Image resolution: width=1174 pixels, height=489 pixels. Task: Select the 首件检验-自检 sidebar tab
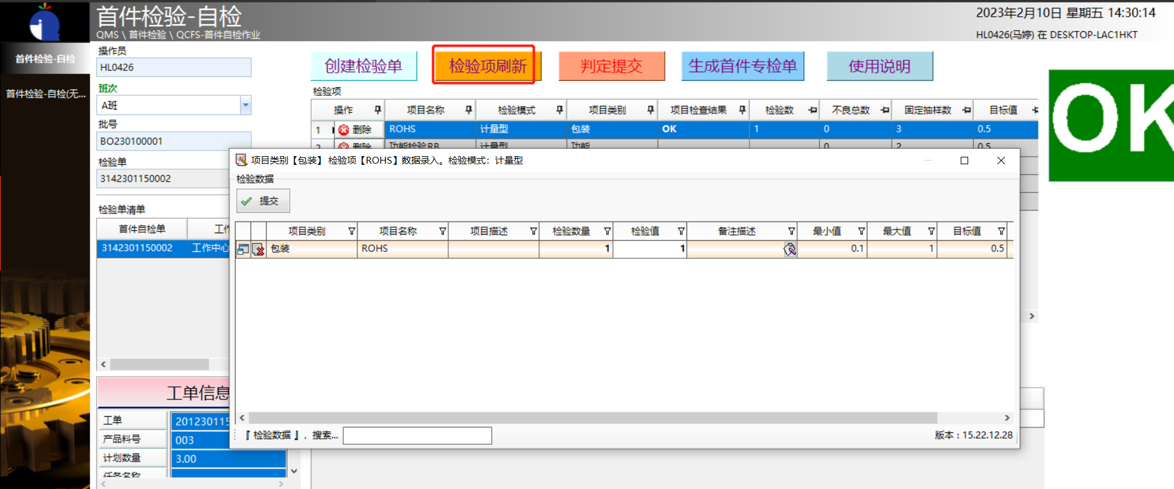(45, 59)
